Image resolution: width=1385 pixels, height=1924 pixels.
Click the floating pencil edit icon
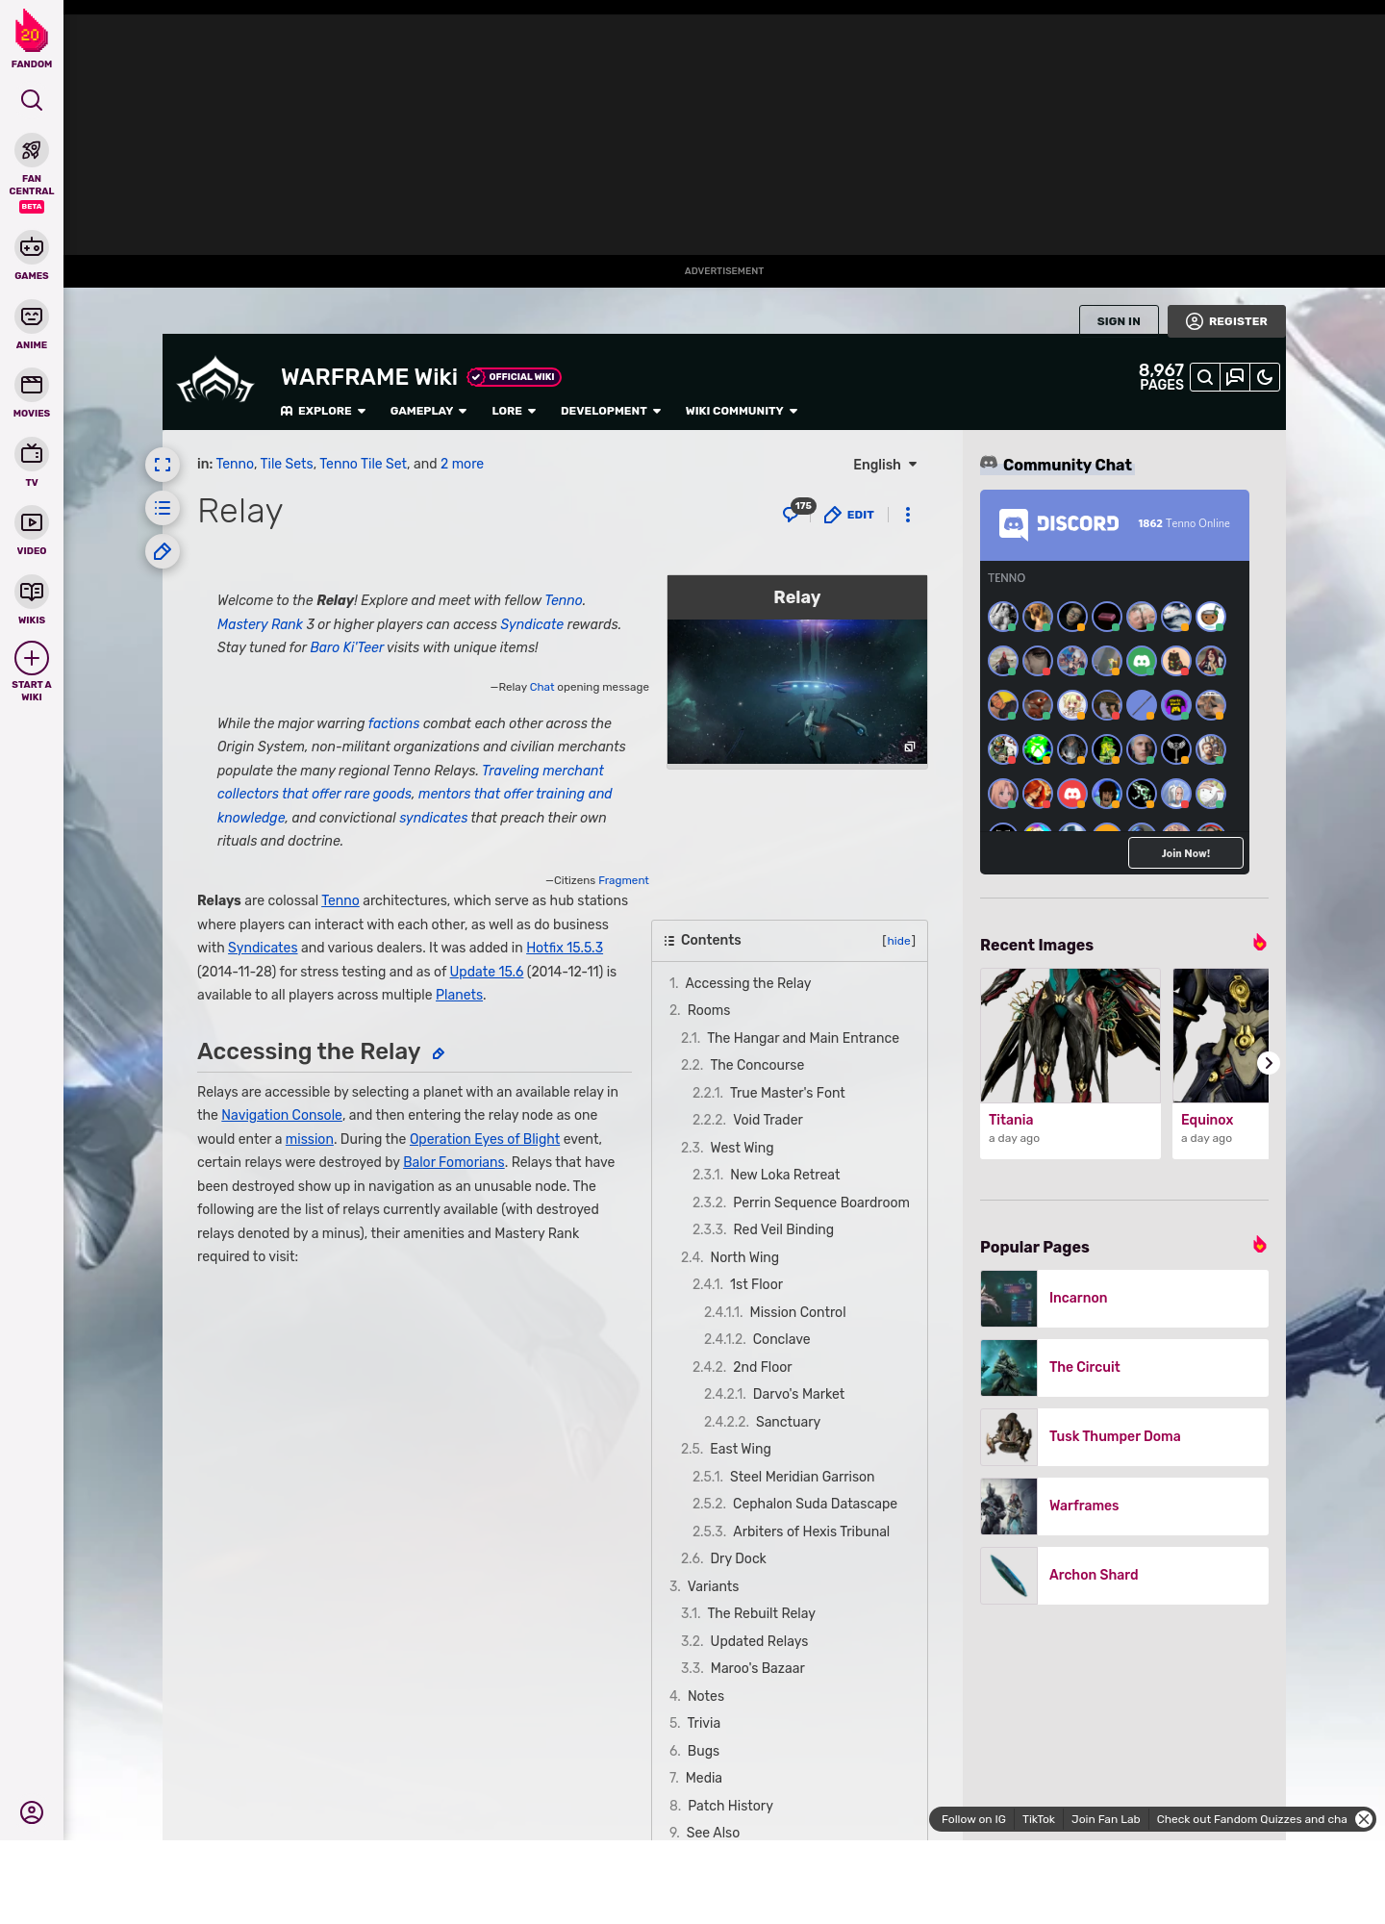point(163,551)
